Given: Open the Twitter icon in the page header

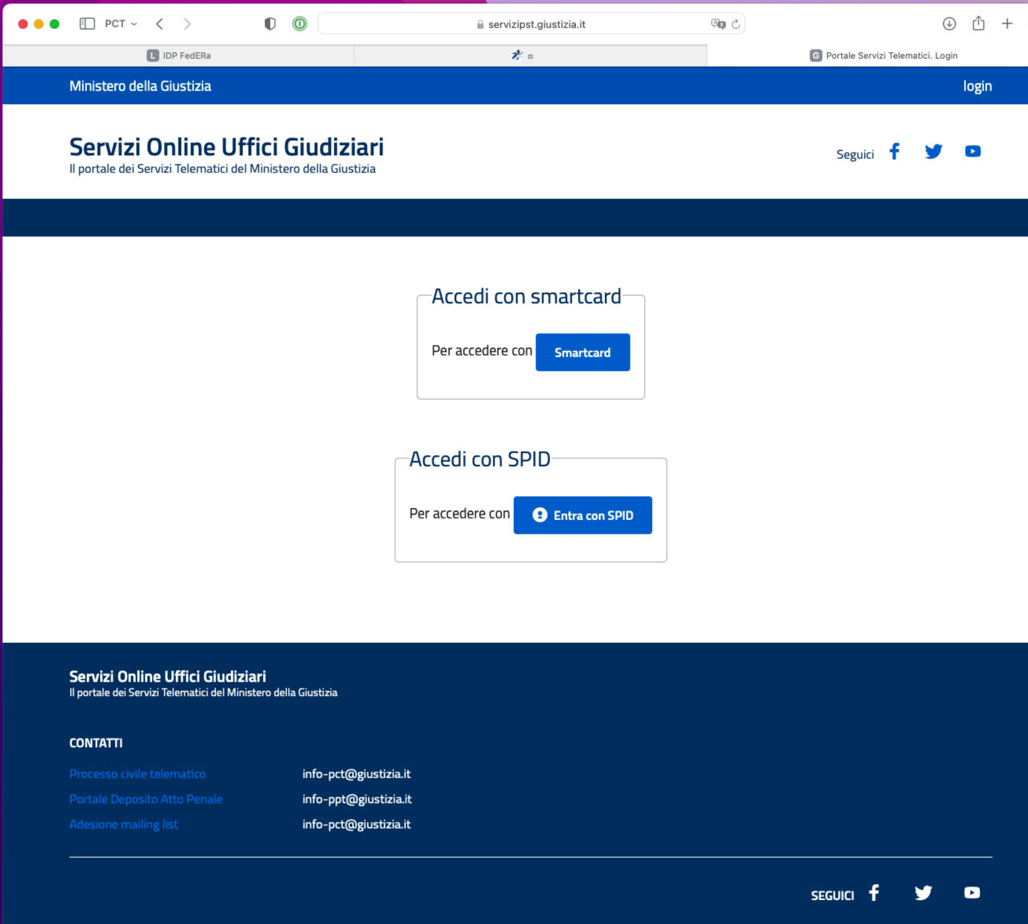Looking at the screenshot, I should coord(933,151).
